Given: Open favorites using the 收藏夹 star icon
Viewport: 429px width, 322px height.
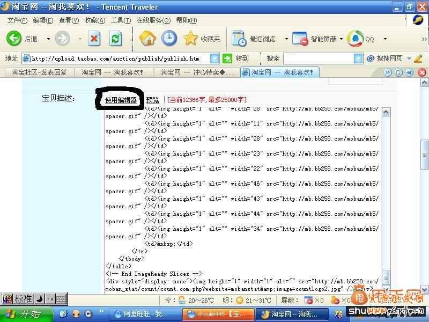Looking at the screenshot, I should pyautogui.click(x=190, y=39).
